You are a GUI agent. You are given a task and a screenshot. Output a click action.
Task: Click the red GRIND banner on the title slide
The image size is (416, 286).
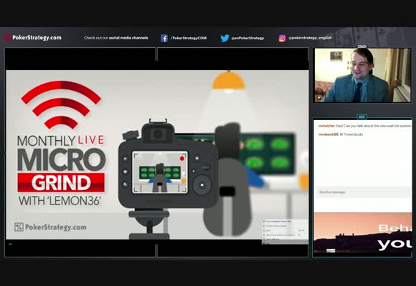point(61,182)
